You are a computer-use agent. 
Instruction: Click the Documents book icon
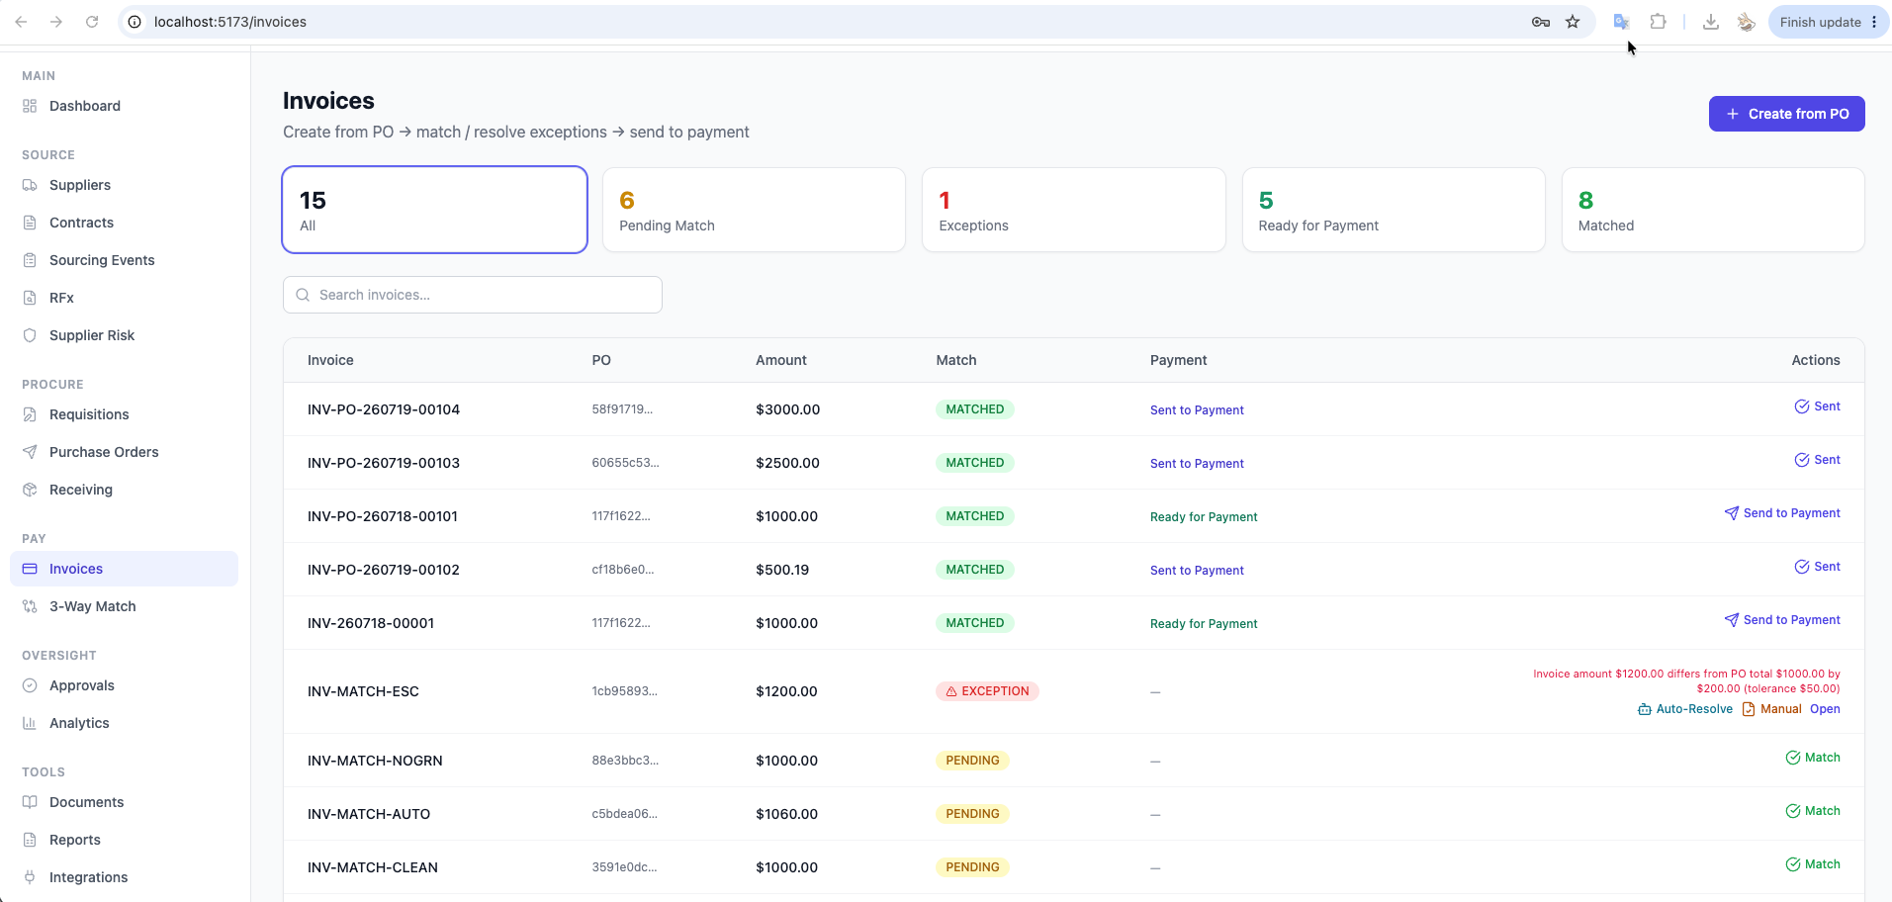click(x=30, y=802)
